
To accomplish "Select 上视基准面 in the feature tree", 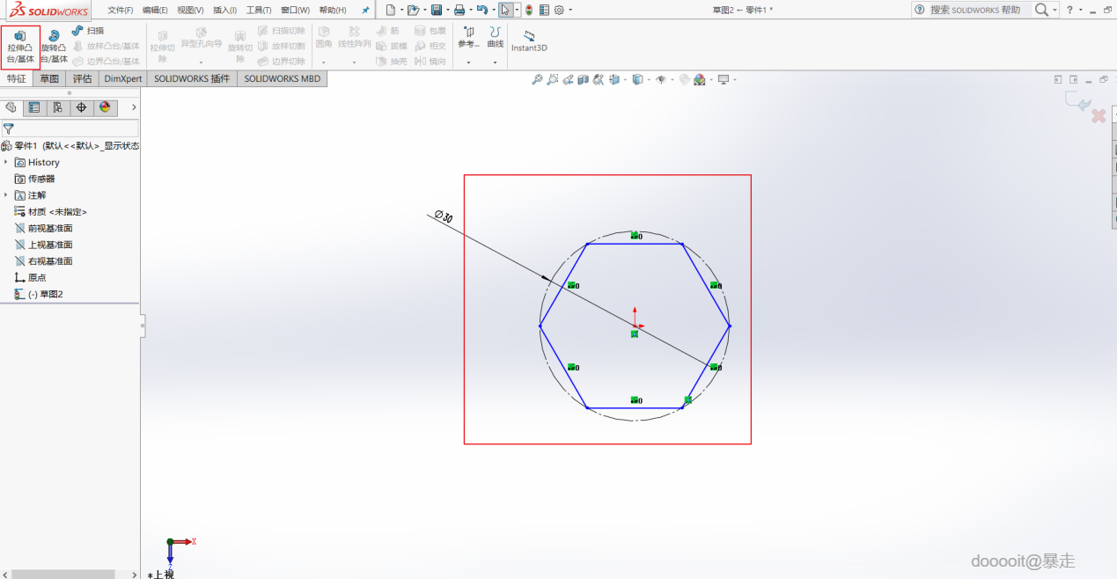I will (x=49, y=245).
